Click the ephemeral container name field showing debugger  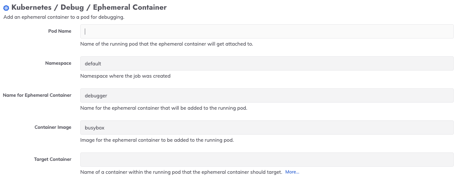[x=267, y=95]
